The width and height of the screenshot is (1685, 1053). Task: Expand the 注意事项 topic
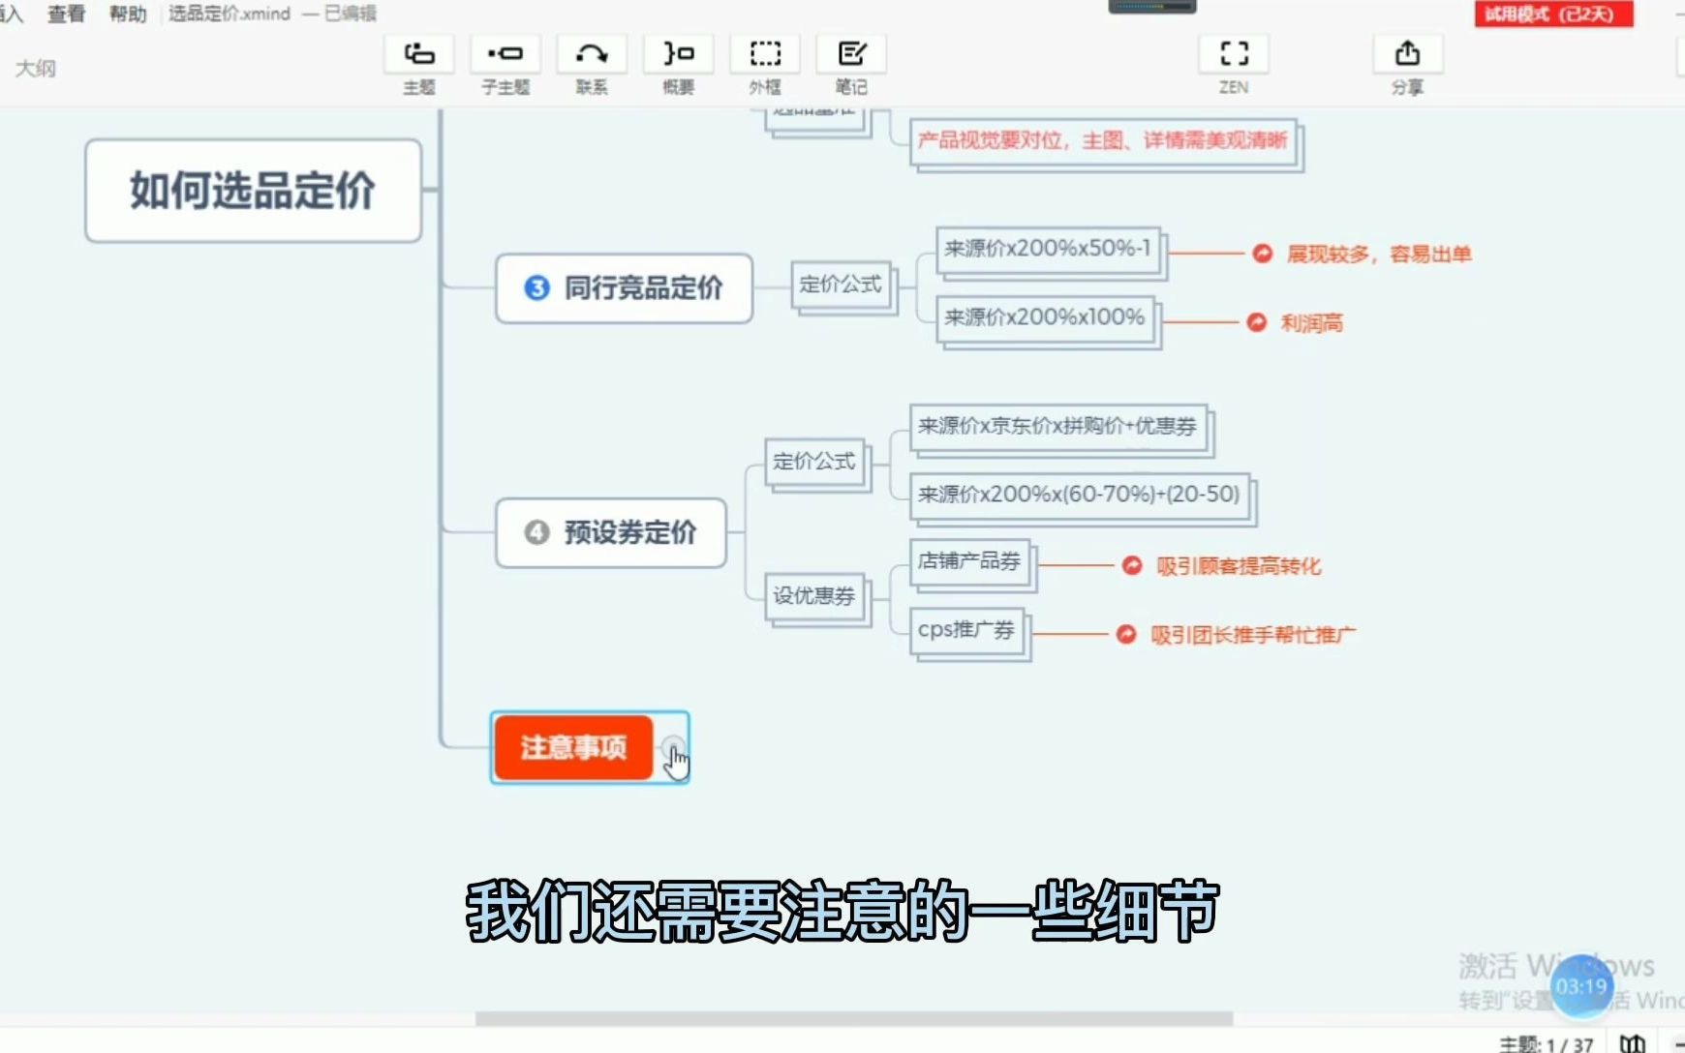pyautogui.click(x=672, y=748)
